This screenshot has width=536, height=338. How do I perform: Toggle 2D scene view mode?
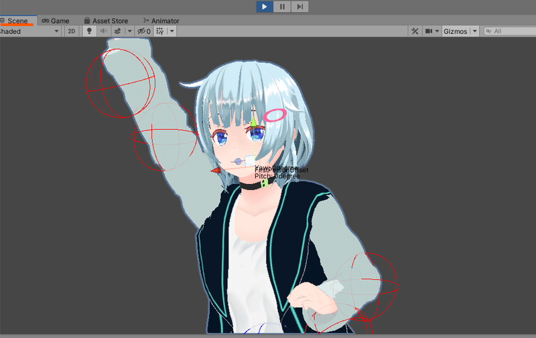coord(72,31)
